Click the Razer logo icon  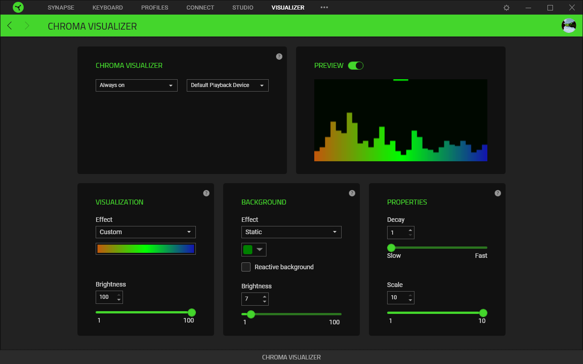click(18, 7)
